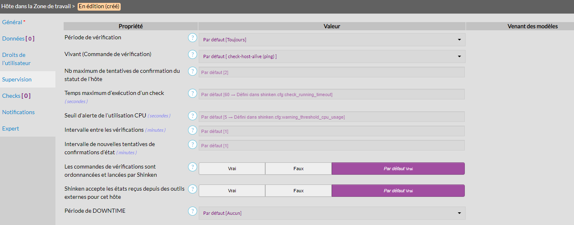Image resolution: width=574 pixels, height=225 pixels.
Task: Set Shinken-scheduled checks to Faux
Action: click(298, 169)
